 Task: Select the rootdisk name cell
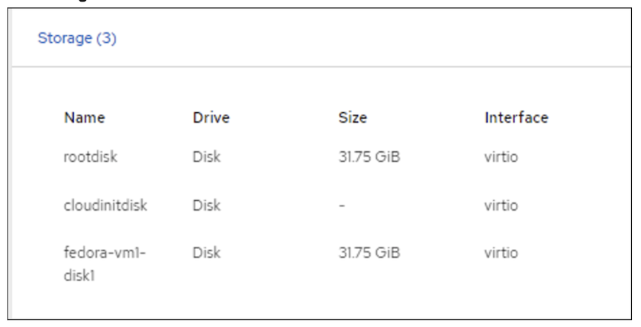pyautogui.click(x=89, y=157)
